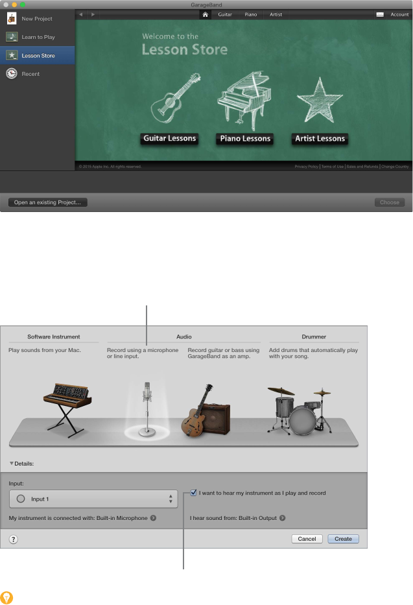The width and height of the screenshot is (413, 605).
Task: Switch to the Piano tab
Action: click(x=251, y=14)
